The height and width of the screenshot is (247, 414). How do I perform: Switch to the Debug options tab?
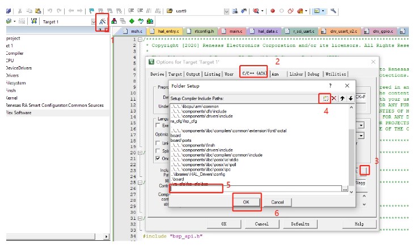314,74
